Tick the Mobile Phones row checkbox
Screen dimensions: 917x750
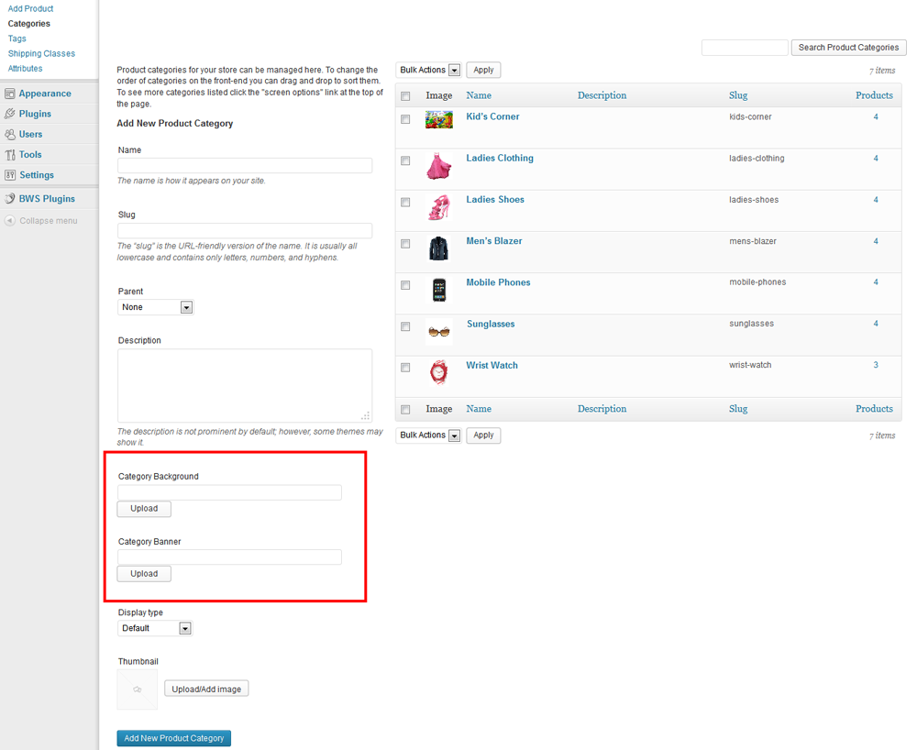point(405,285)
